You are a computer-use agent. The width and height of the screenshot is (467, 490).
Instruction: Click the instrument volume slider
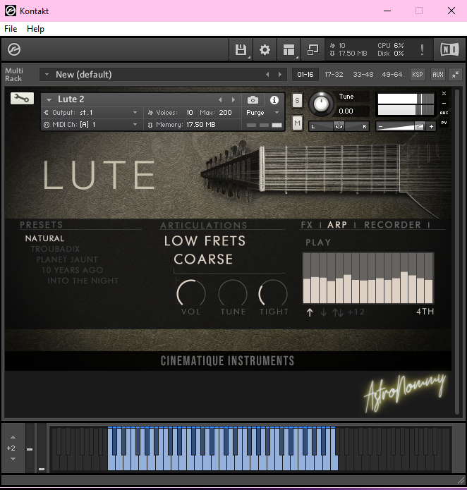click(x=406, y=127)
